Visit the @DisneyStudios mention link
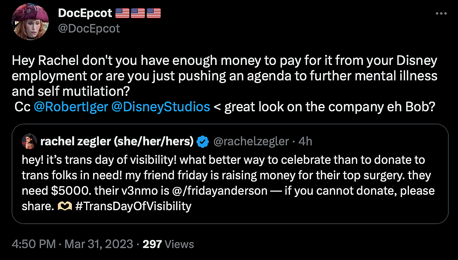 (161, 107)
